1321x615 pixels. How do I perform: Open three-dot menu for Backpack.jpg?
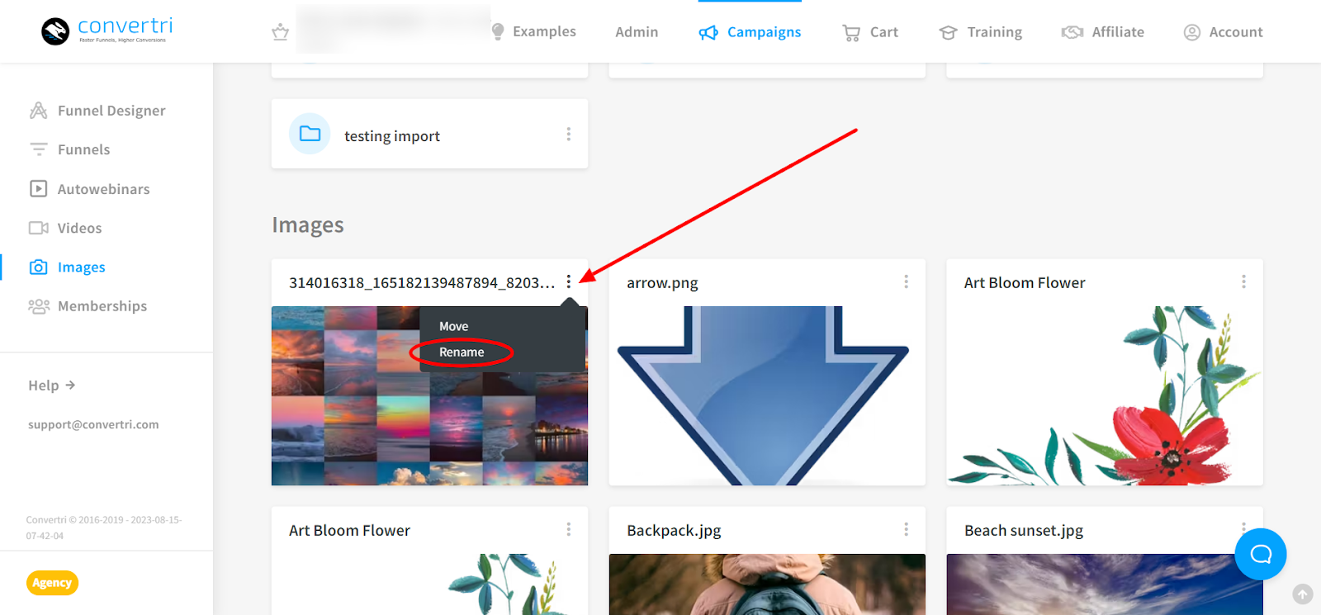click(907, 529)
